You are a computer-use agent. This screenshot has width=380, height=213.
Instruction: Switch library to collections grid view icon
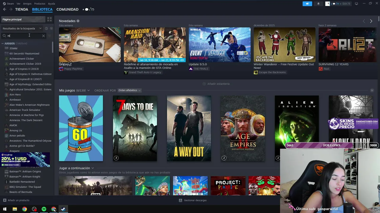click(x=49, y=19)
